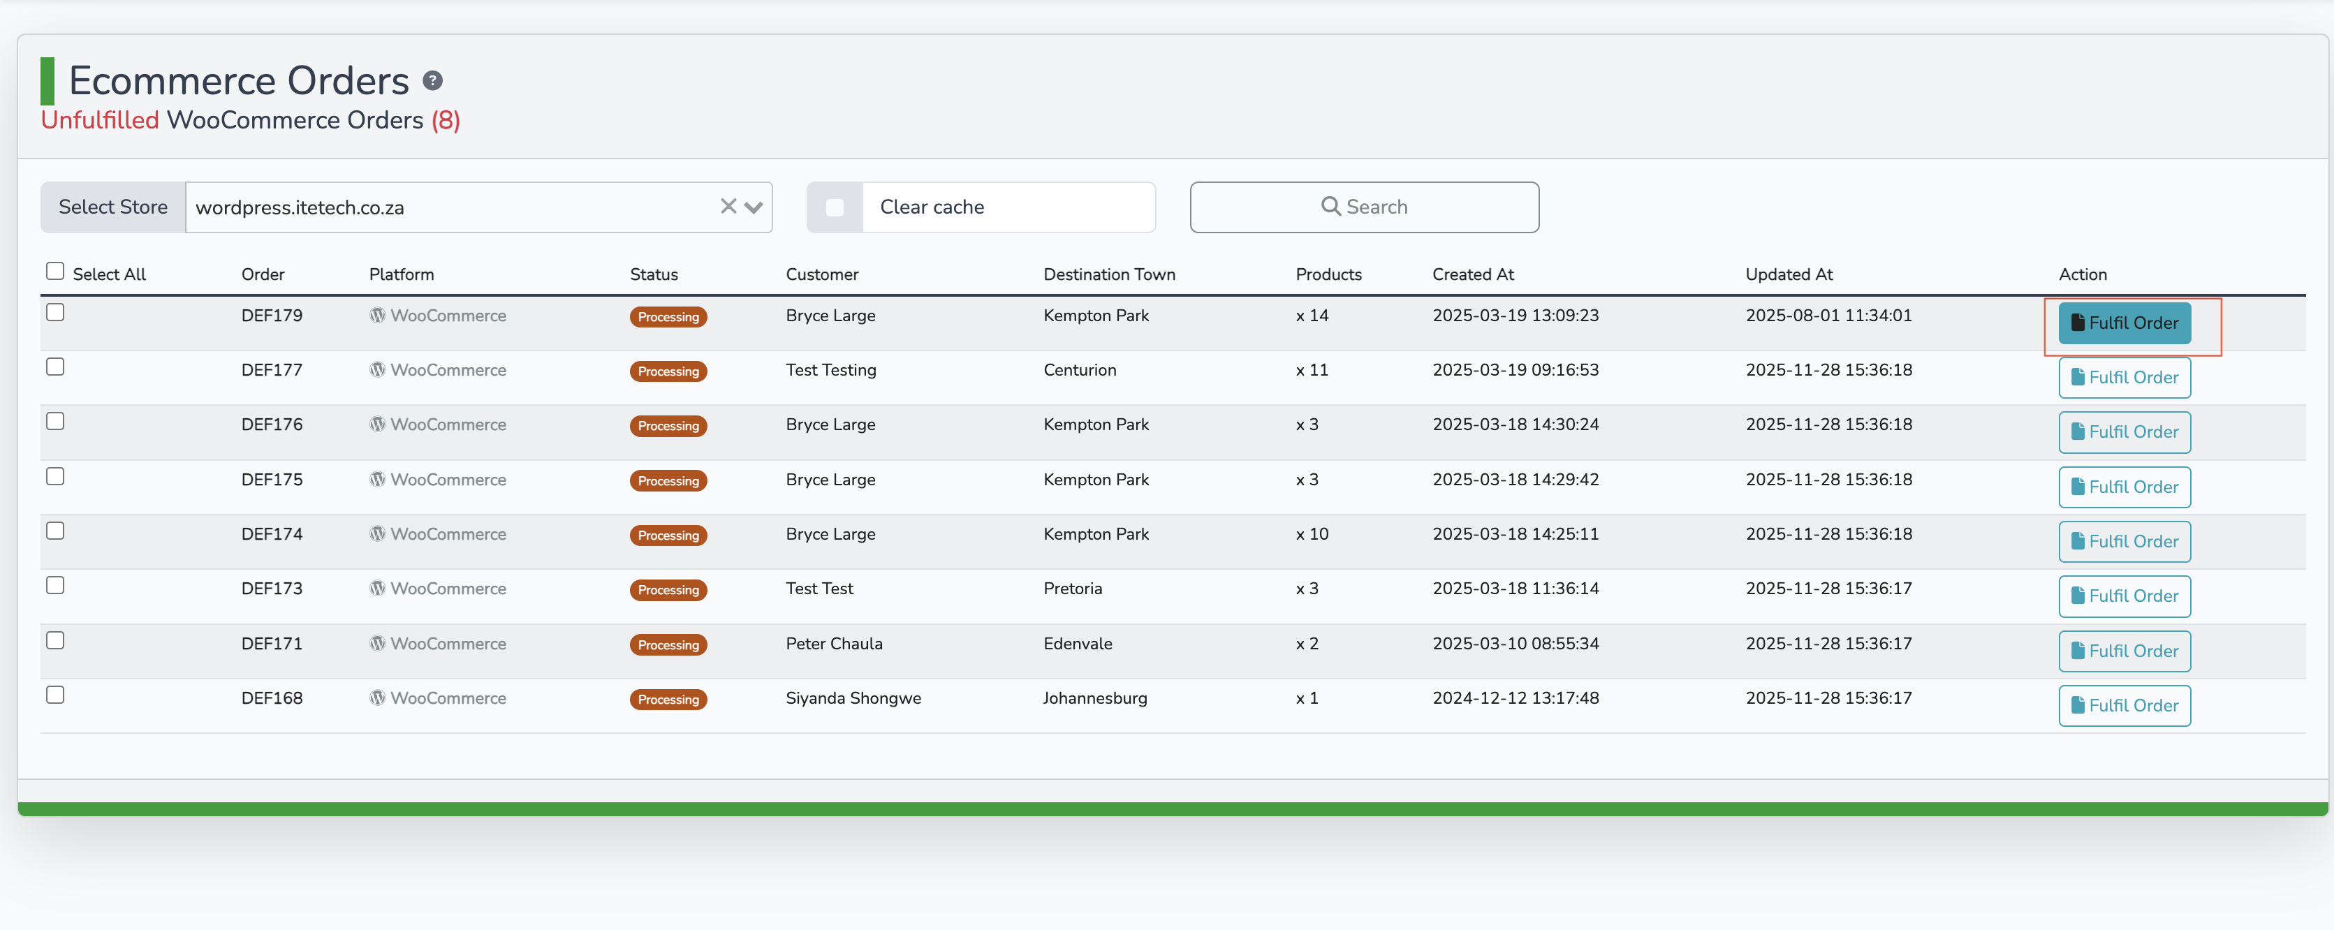Click customer name Test Testing
The width and height of the screenshot is (2334, 930).
(831, 370)
